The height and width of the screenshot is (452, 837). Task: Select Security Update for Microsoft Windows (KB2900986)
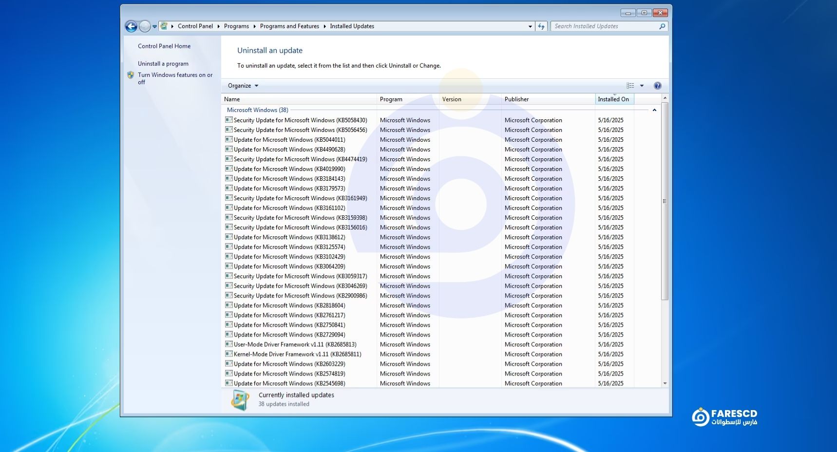pyautogui.click(x=300, y=296)
